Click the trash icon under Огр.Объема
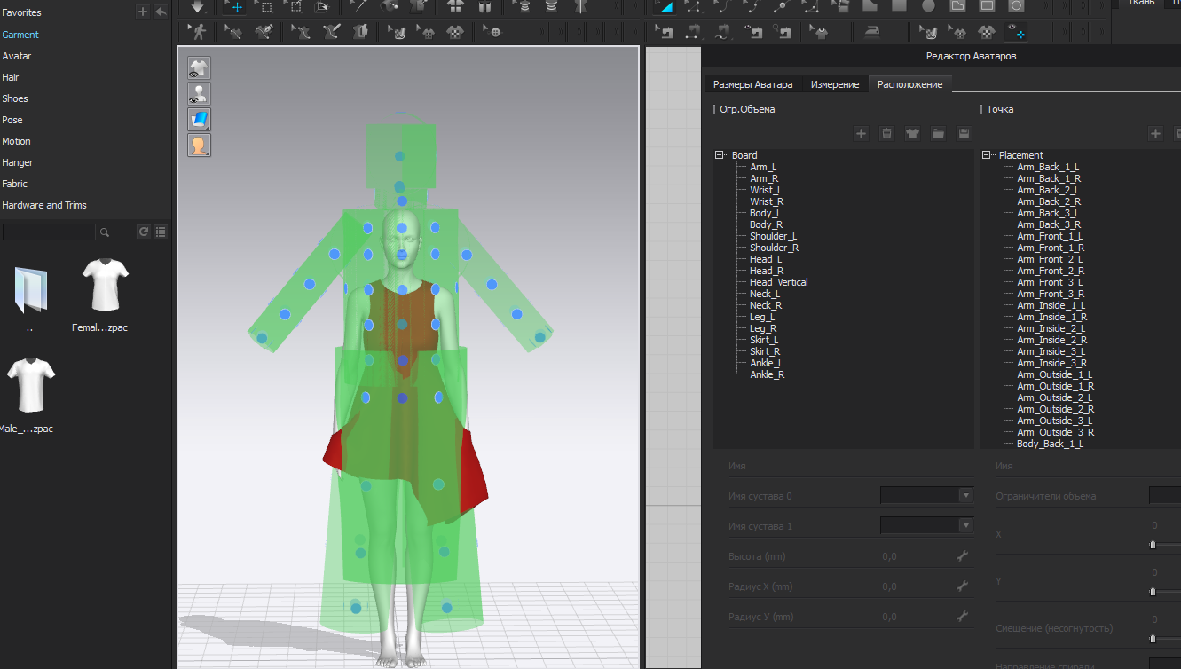 pos(886,133)
